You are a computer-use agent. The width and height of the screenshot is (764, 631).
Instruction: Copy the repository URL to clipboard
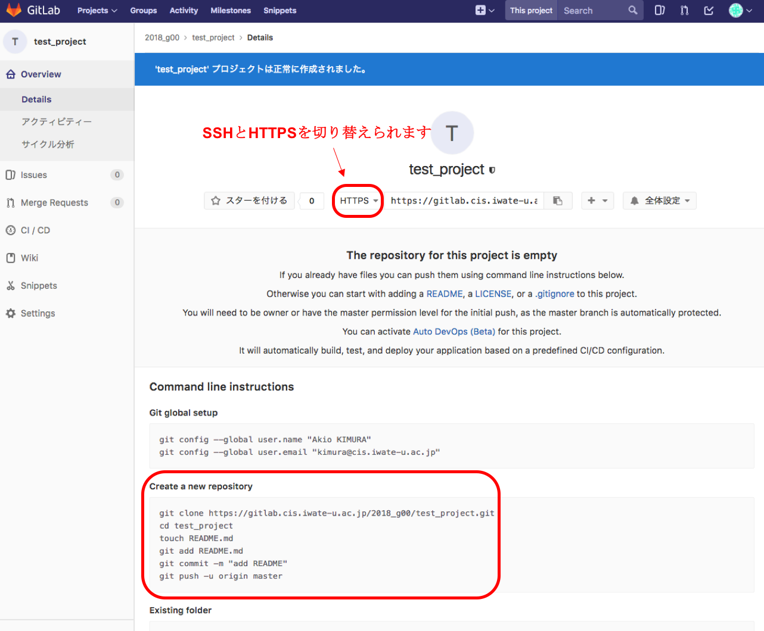pos(558,201)
